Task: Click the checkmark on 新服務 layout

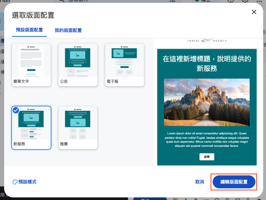Action: tap(16, 110)
